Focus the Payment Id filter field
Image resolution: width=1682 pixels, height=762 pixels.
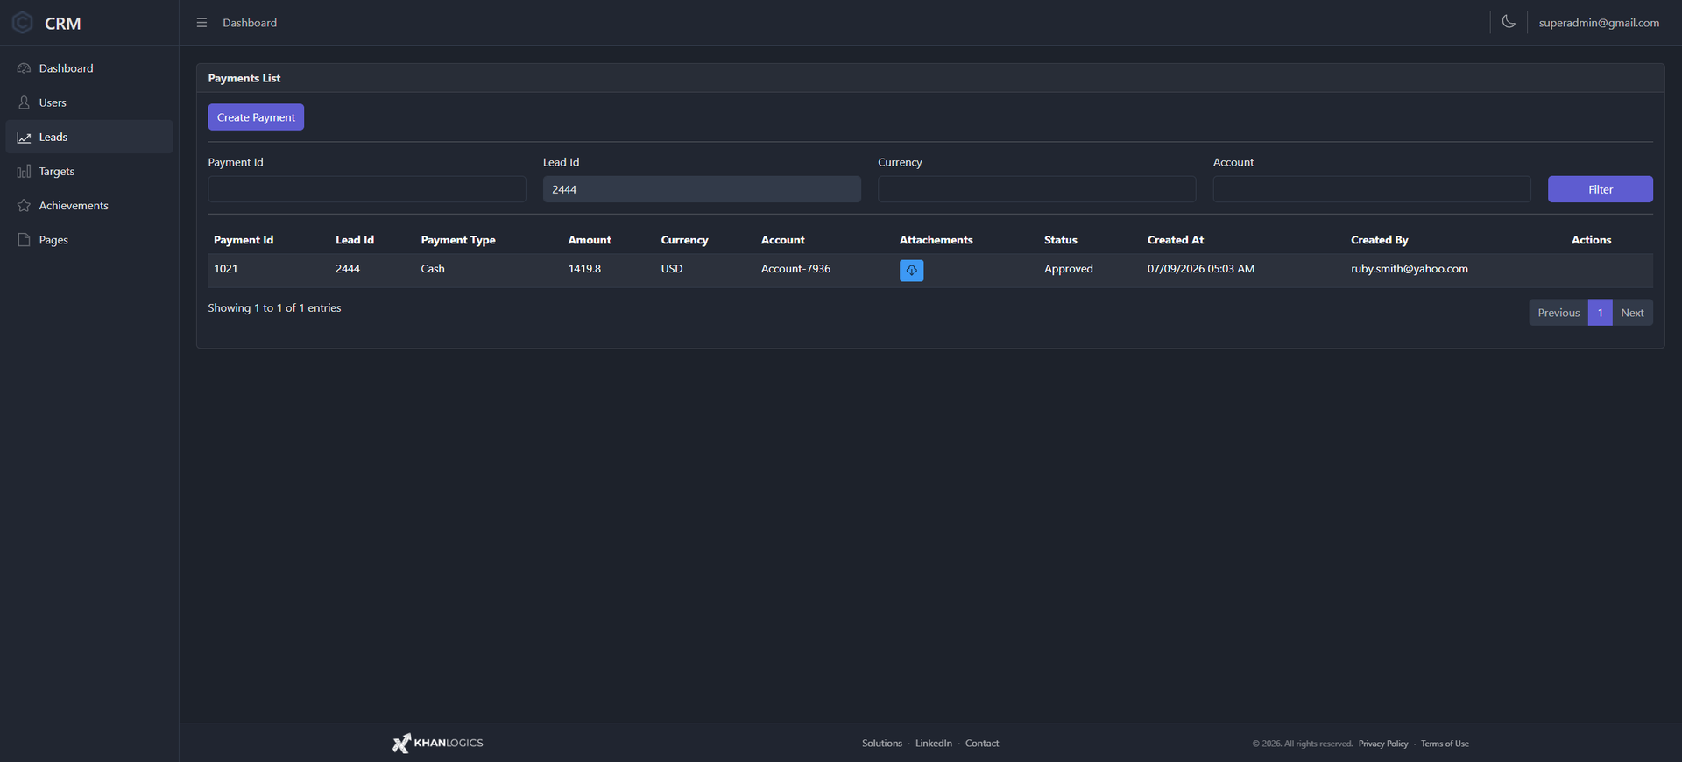pyautogui.click(x=367, y=189)
